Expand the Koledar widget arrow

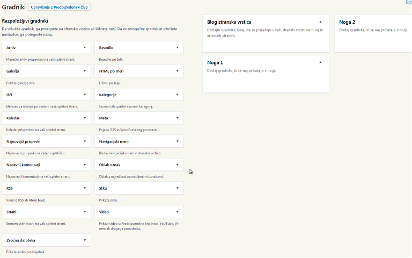click(84, 118)
